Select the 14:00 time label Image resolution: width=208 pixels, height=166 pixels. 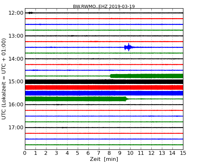16,59
